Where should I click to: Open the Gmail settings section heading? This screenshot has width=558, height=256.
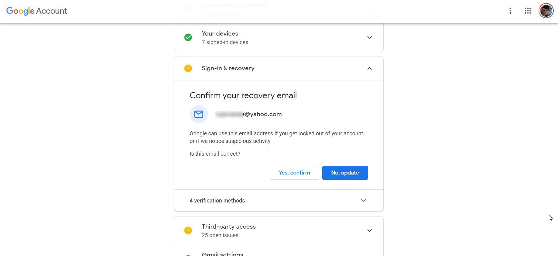(x=222, y=254)
